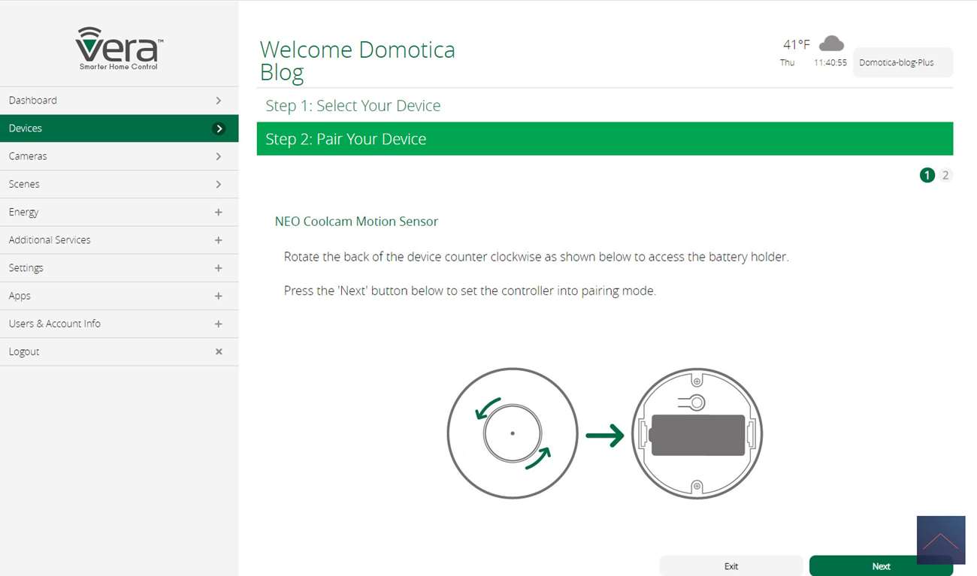Click the Vera logo
The width and height of the screenshot is (977, 576).
(119, 48)
